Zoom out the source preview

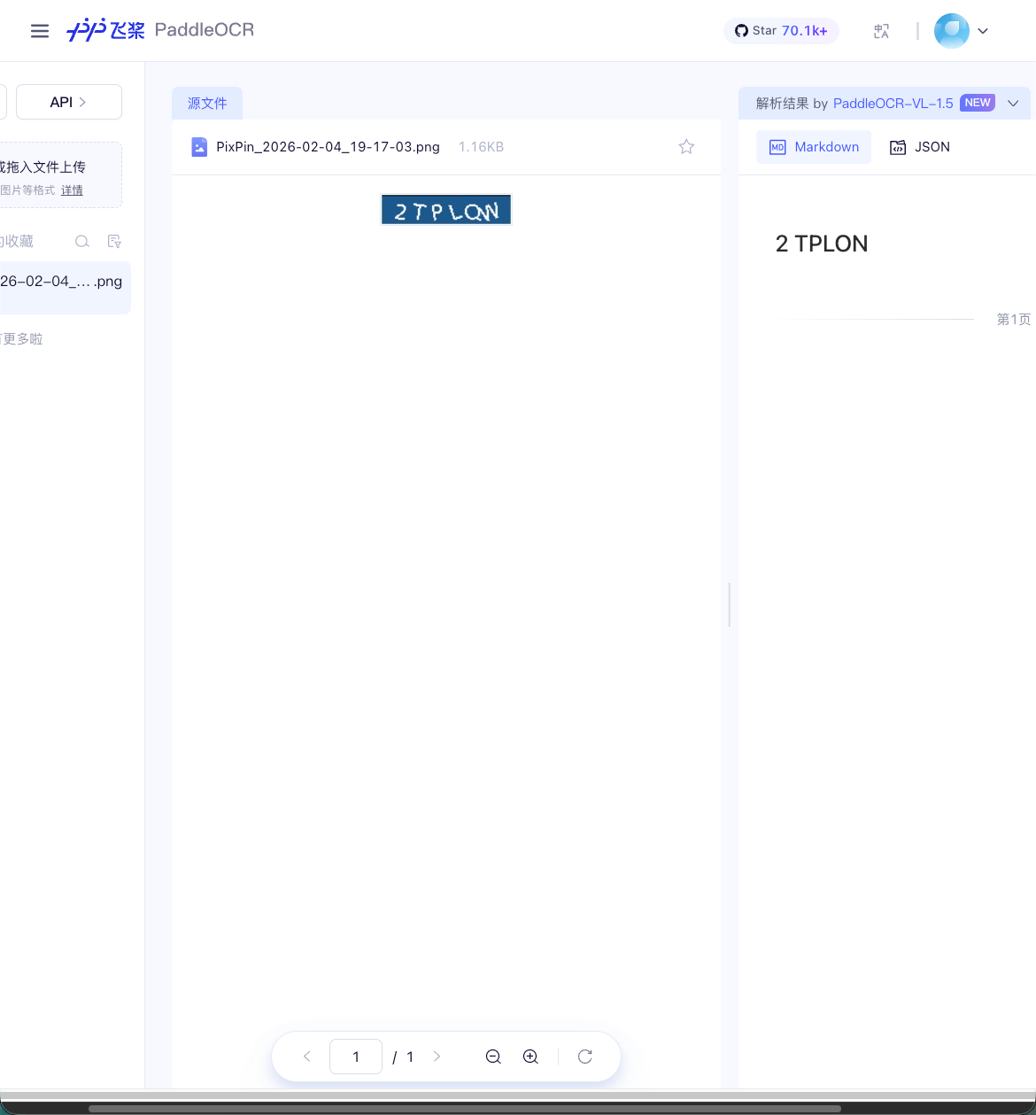click(493, 1057)
